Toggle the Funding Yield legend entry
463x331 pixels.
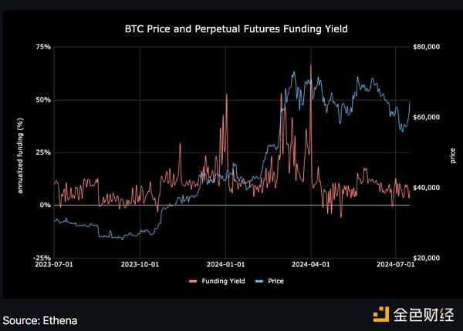click(x=217, y=281)
